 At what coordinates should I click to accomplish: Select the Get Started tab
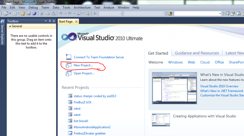tap(158, 53)
